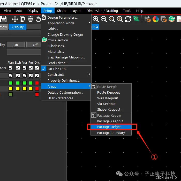Click the On visibility button
The height and width of the screenshot is (181, 181).
point(16,45)
